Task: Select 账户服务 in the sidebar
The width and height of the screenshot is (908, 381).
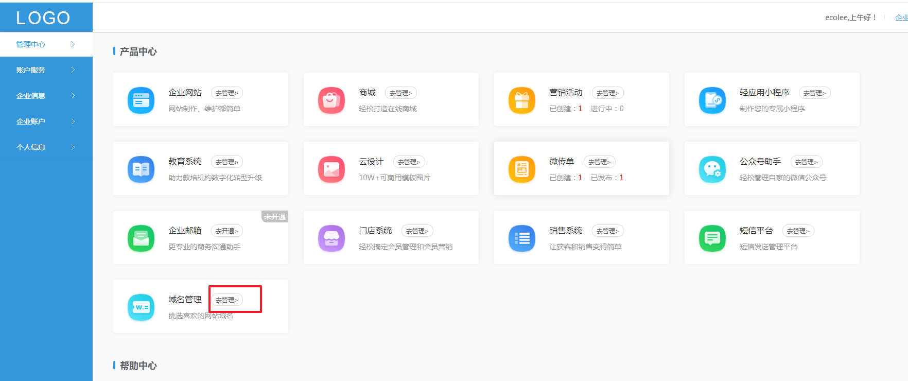Action: point(46,70)
